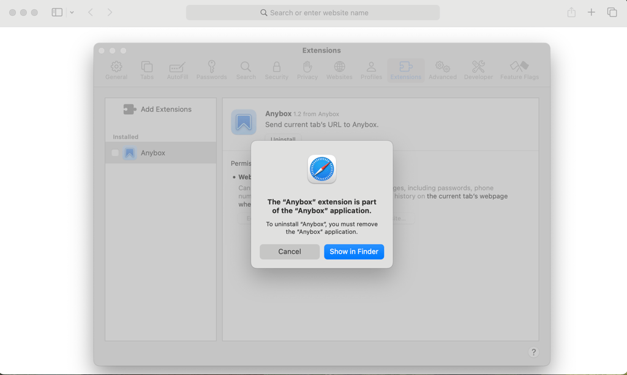Cancel the uninstall dialog
627x375 pixels.
coord(290,251)
